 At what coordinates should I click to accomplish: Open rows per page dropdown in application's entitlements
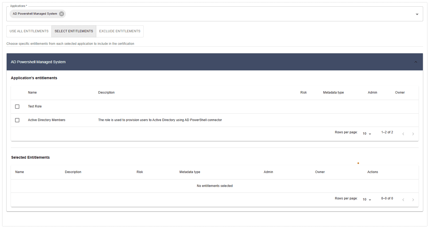(x=367, y=134)
